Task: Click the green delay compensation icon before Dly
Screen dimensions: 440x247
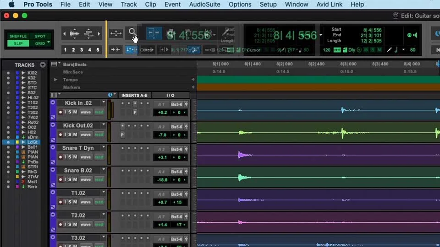Action: pyautogui.click(x=345, y=50)
